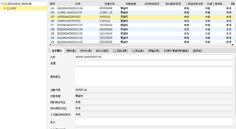Expand the 2023 folder node
This screenshot has height=129, width=236.
coord(5,8)
